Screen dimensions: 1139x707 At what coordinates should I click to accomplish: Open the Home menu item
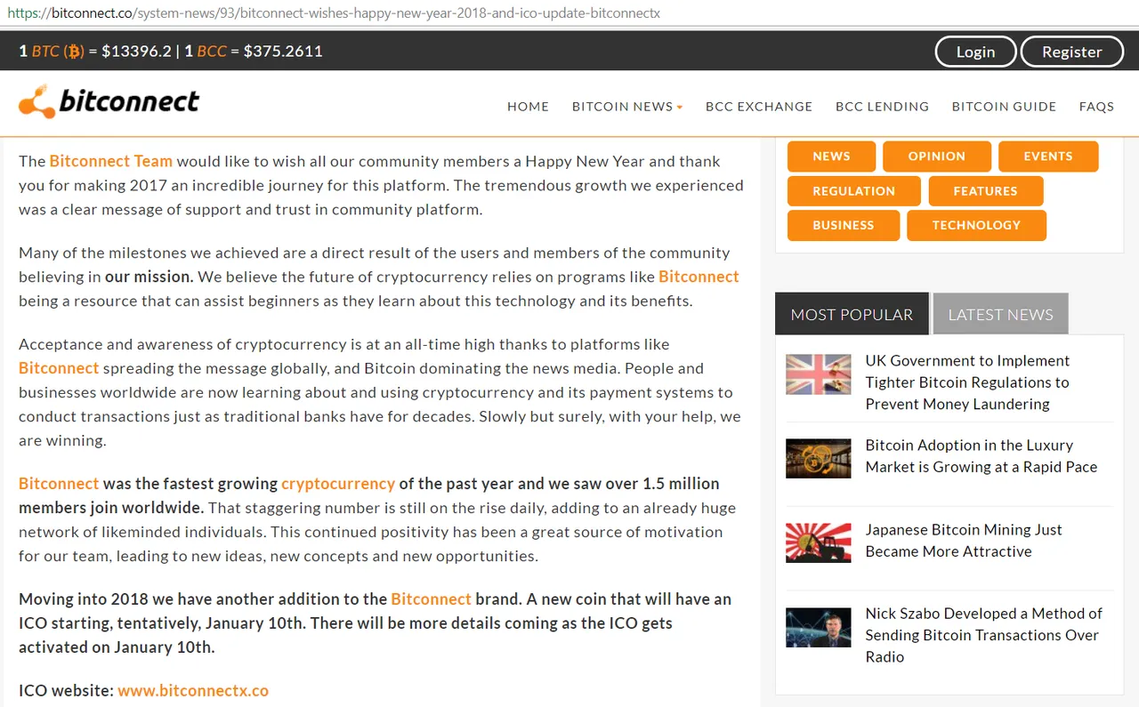[x=528, y=107]
